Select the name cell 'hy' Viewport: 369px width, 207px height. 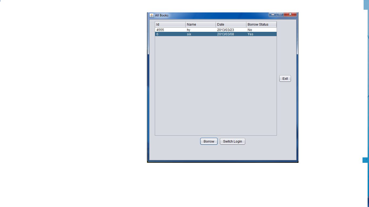pyautogui.click(x=201, y=30)
